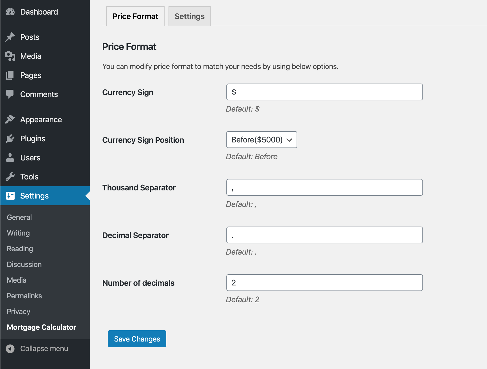Click the Thousand Separator label
The height and width of the screenshot is (369, 487).
139,188
